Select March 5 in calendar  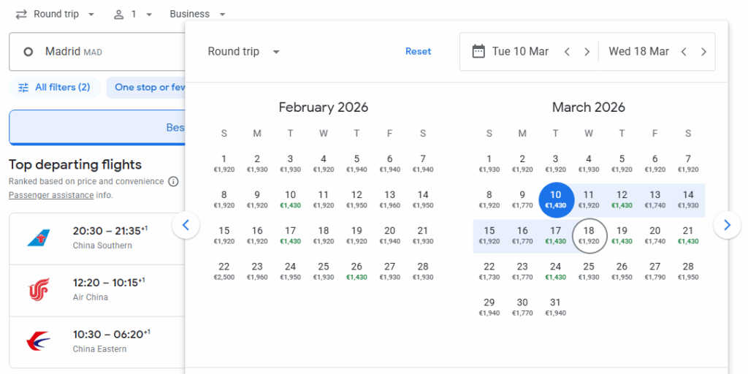point(622,164)
